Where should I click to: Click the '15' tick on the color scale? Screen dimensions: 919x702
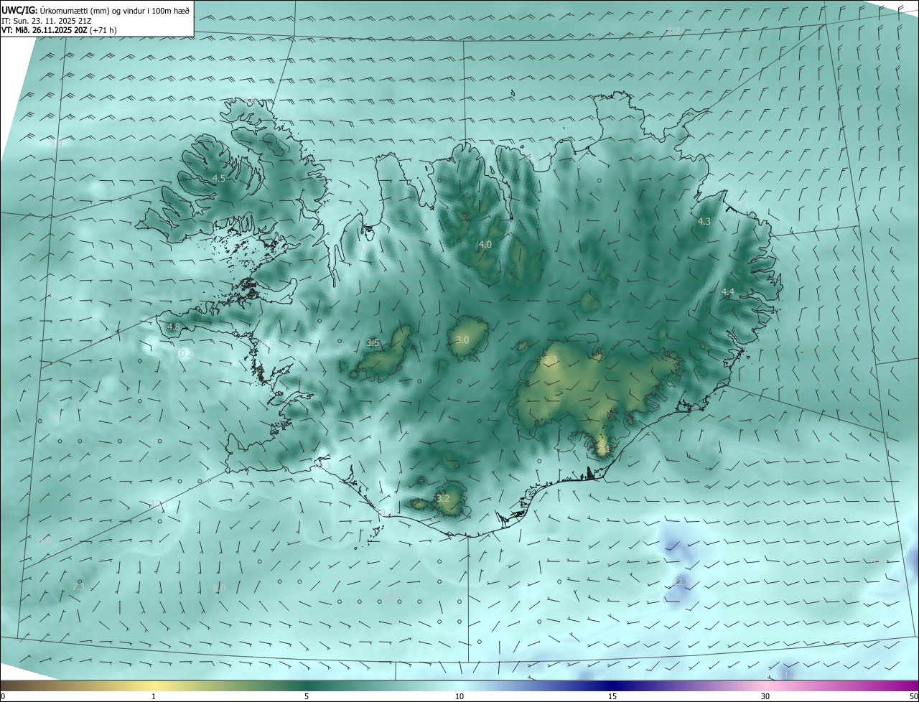(612, 696)
